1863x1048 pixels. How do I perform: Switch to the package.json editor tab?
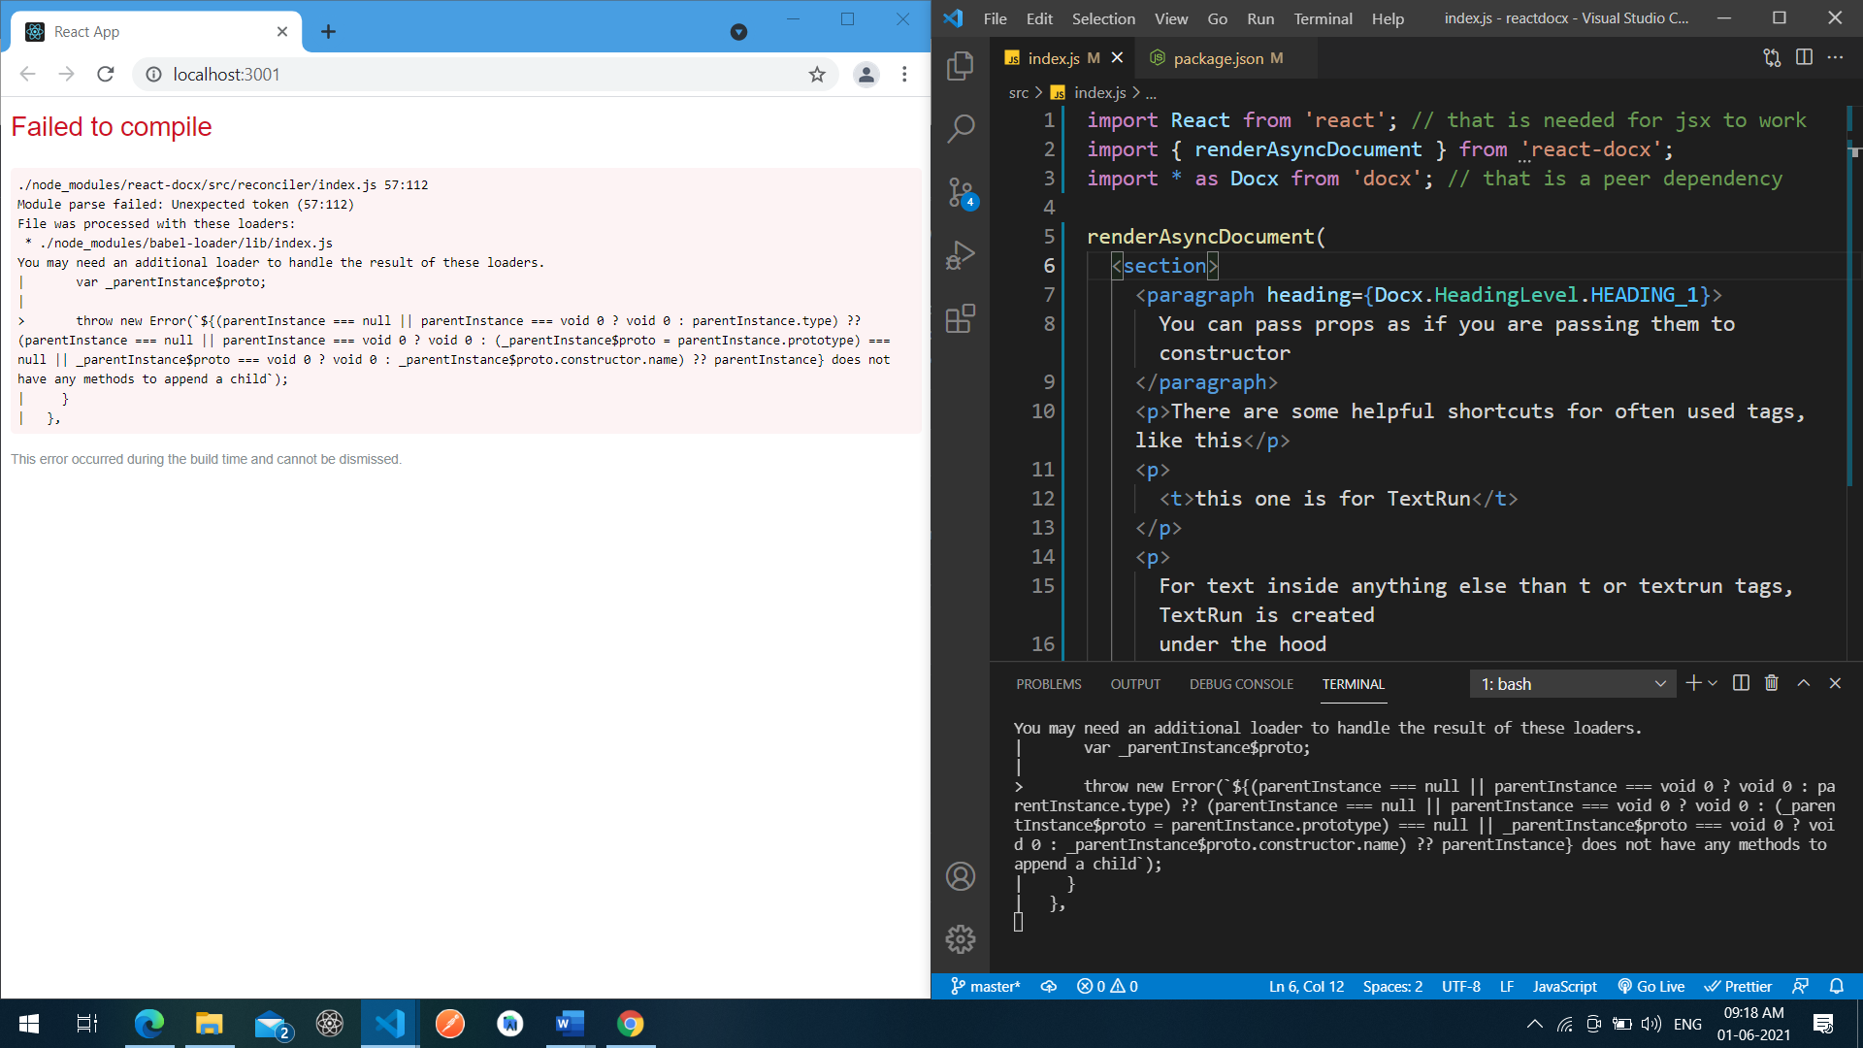[1218, 58]
